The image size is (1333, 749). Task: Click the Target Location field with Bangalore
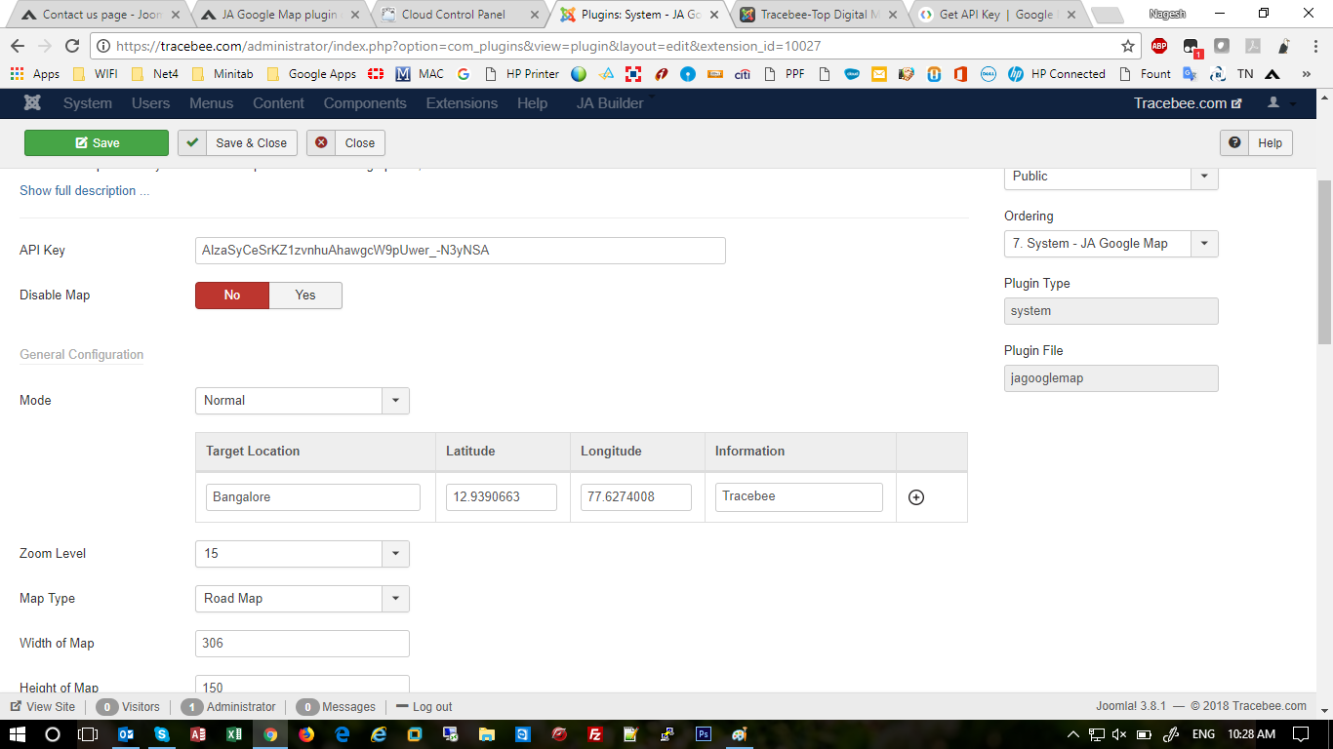313,497
